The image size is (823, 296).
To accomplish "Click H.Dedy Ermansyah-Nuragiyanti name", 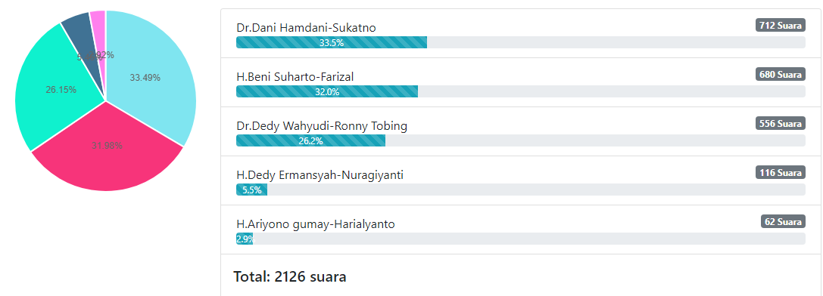I will (x=320, y=175).
